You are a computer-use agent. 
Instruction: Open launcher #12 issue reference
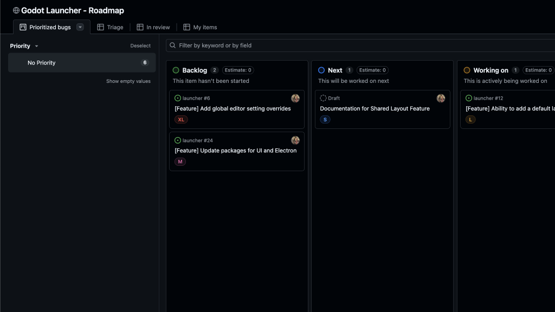488,99
